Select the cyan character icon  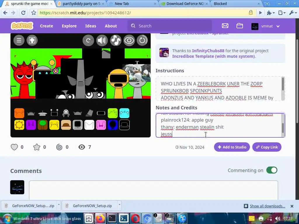pos(124,113)
